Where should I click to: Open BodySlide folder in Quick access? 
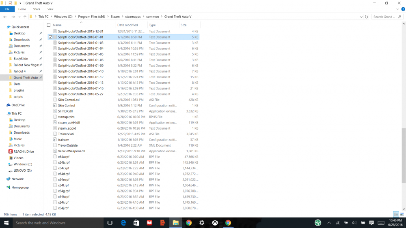click(21, 59)
